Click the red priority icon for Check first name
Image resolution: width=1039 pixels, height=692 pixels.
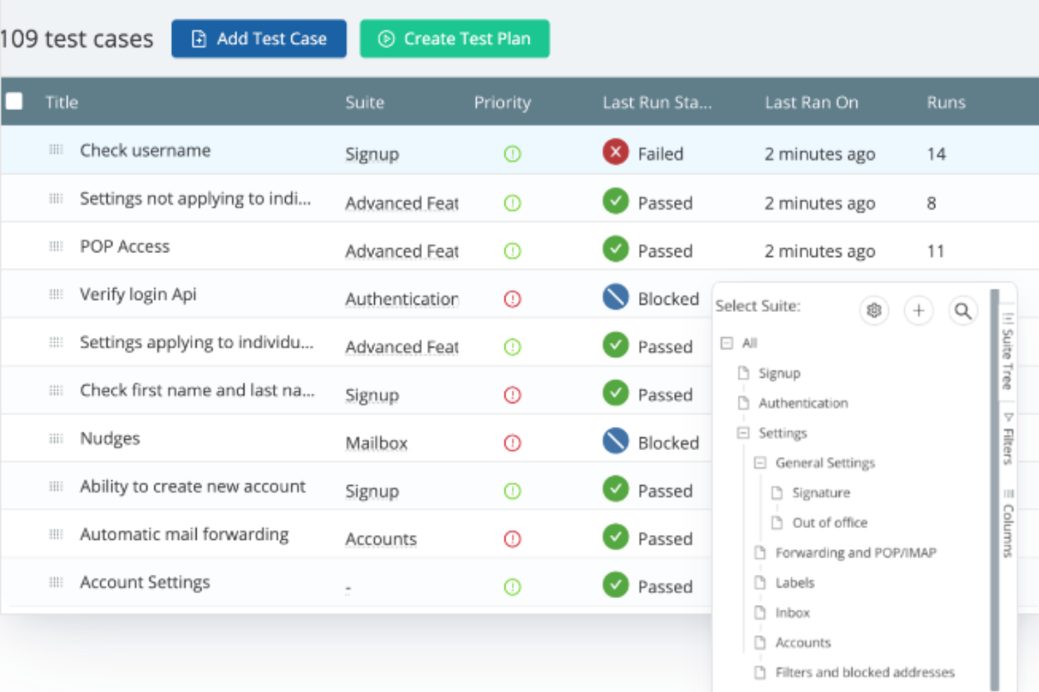pos(512,395)
